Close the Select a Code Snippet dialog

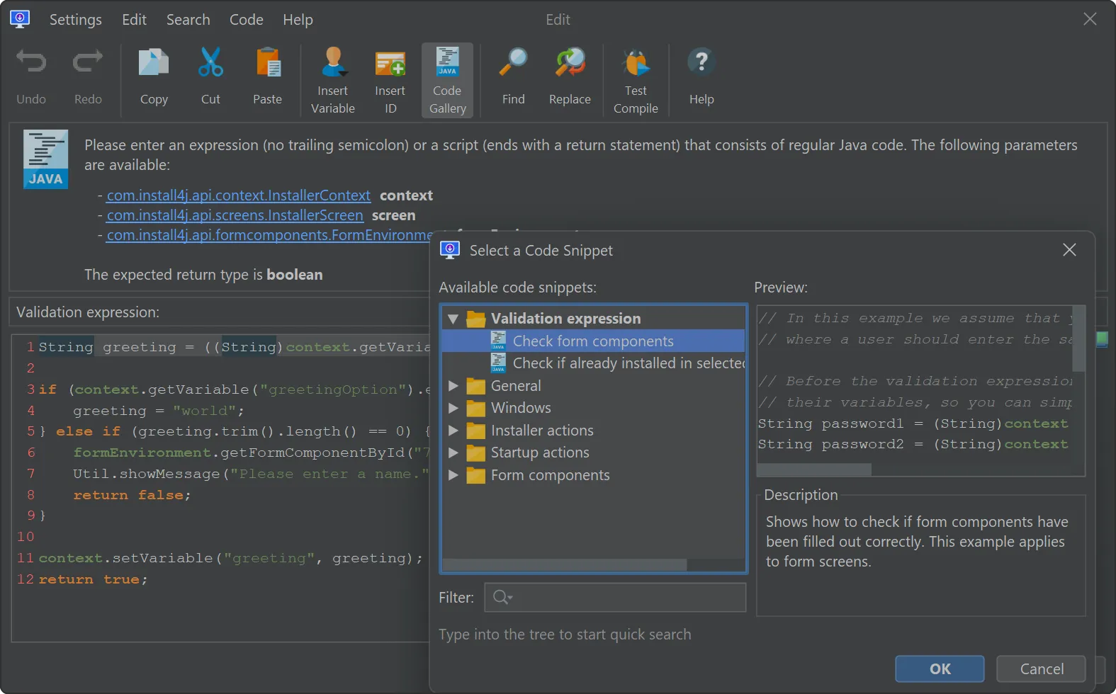pyautogui.click(x=1069, y=250)
